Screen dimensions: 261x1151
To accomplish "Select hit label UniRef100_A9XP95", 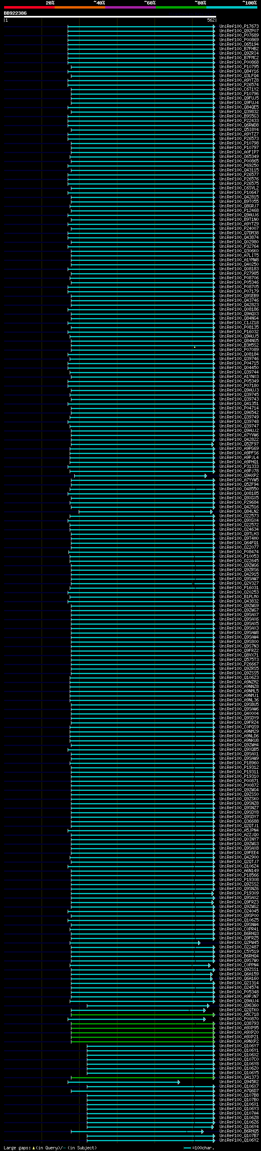I will (x=239, y=1028).
